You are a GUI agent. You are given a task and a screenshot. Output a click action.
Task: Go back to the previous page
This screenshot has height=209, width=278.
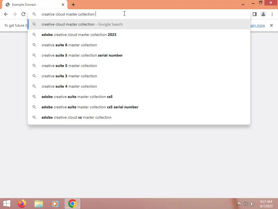click(6, 14)
